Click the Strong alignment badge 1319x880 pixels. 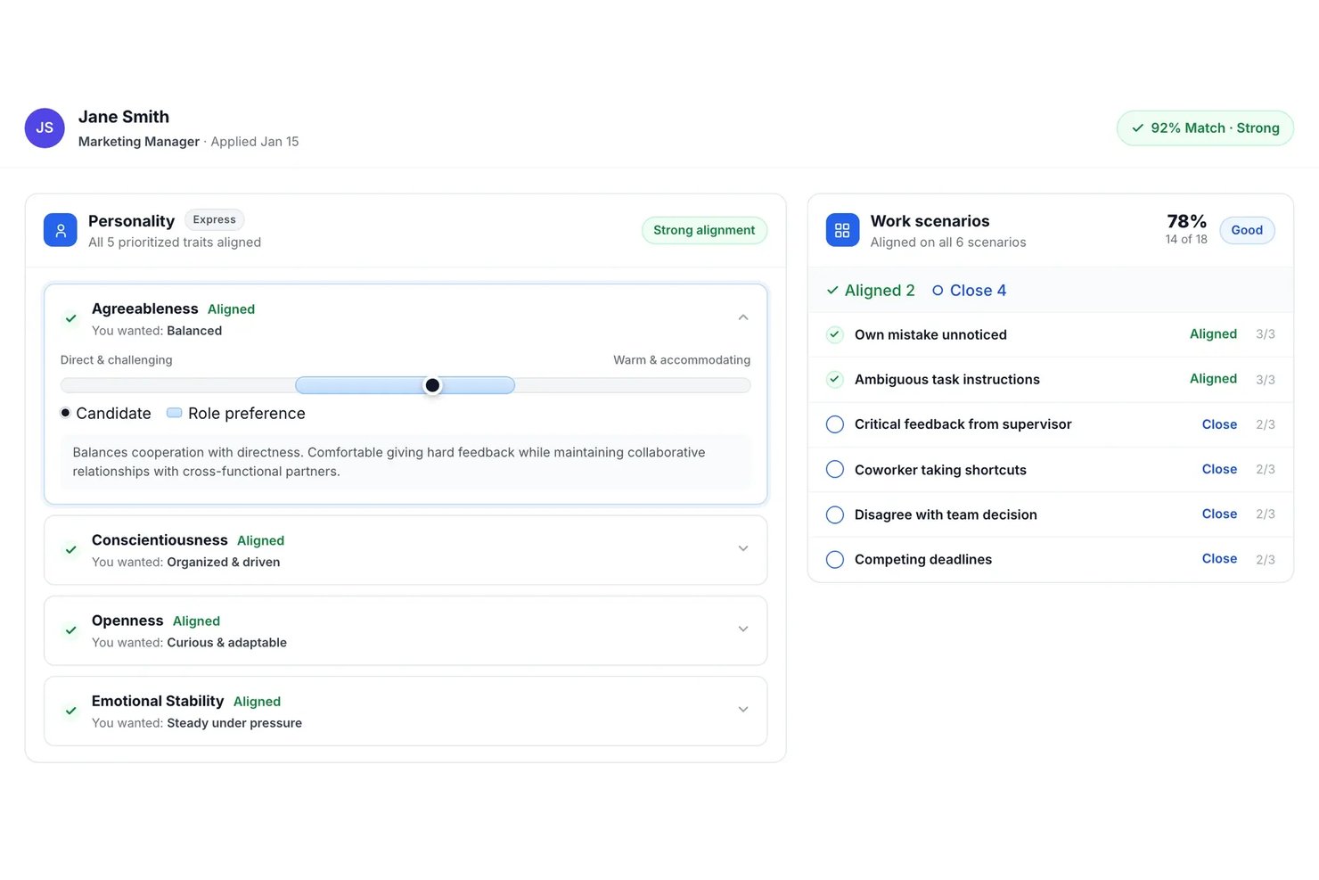coord(704,230)
